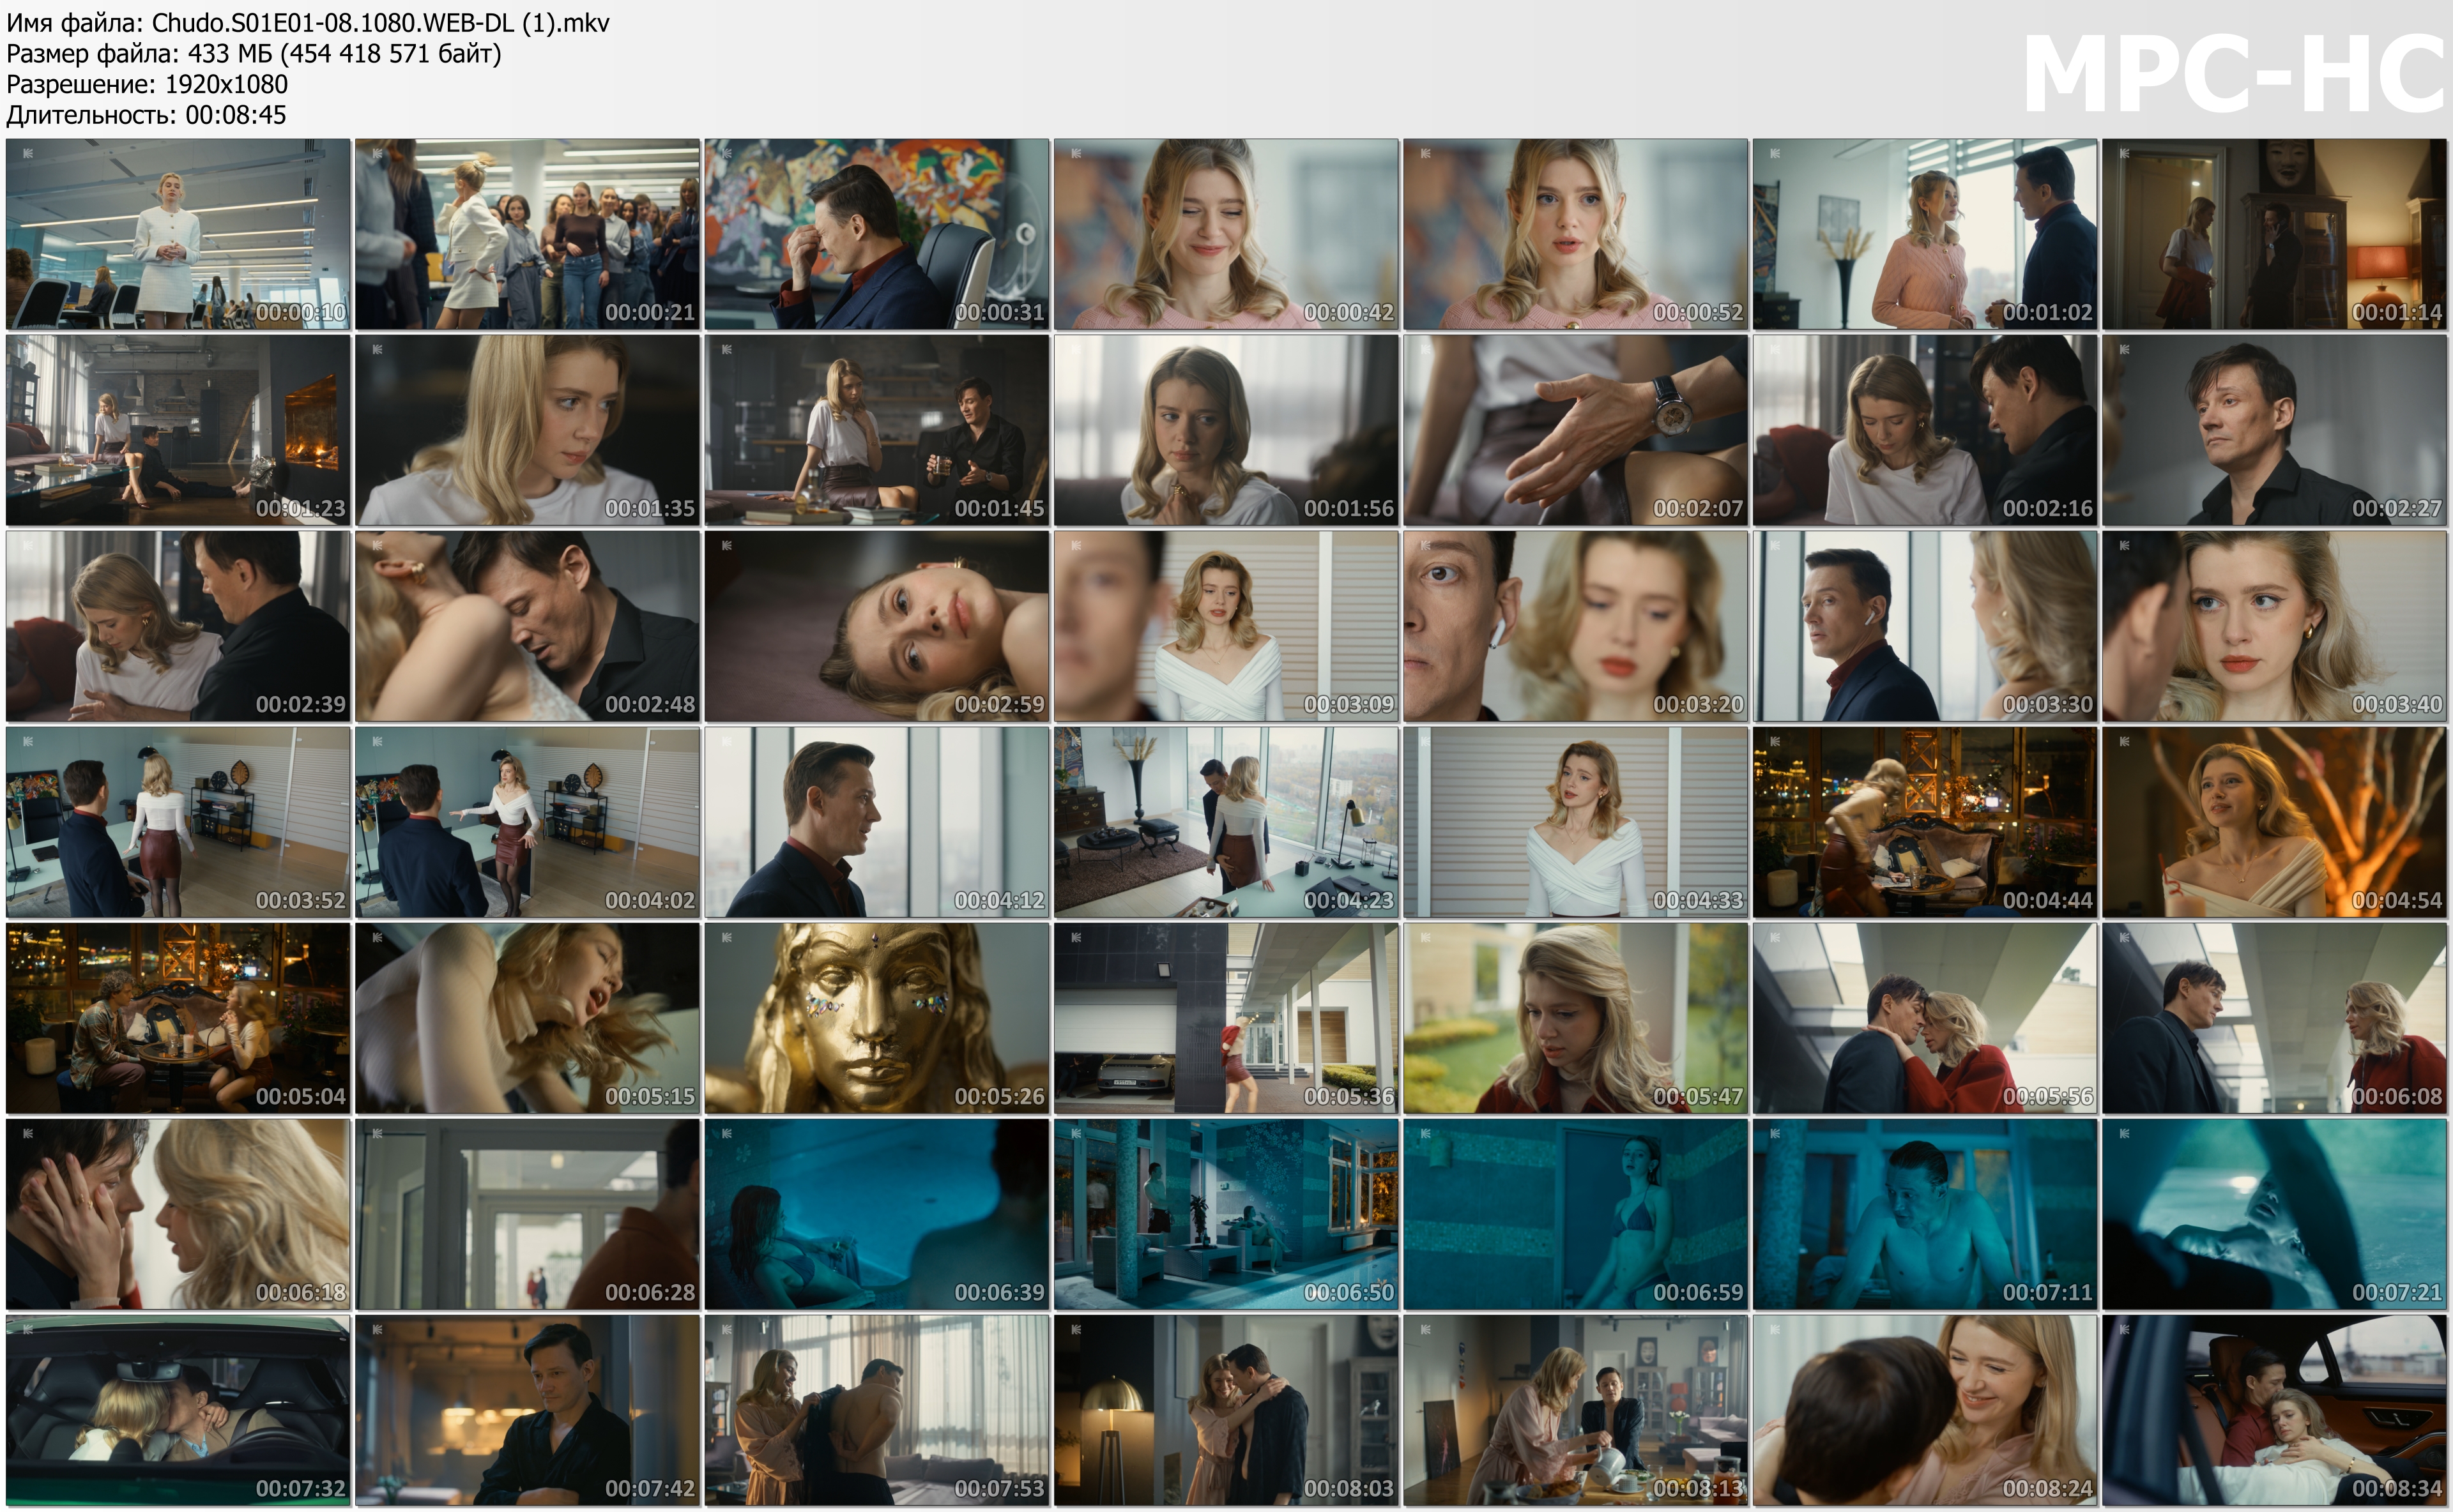Open the thumbnail marked 00:07:21
This screenshot has width=2453, height=1512.
tap(2274, 1214)
